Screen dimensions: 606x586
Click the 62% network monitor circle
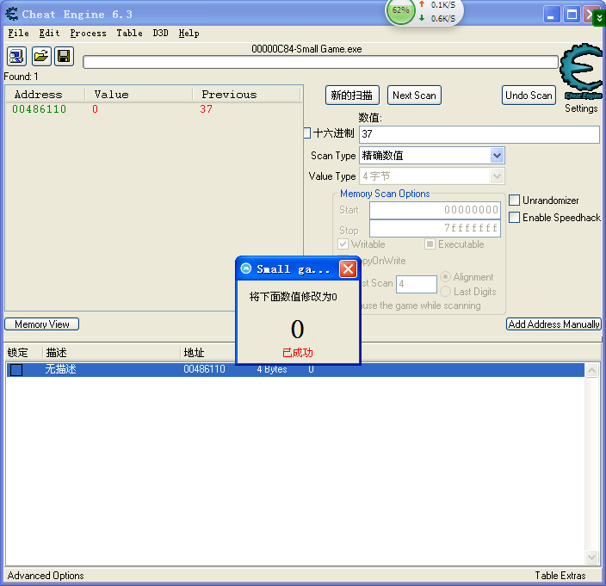tap(400, 11)
